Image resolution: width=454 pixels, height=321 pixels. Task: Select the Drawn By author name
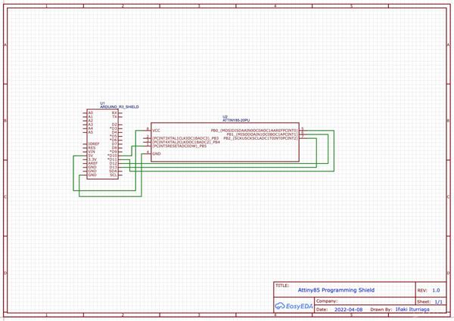tap(412, 309)
